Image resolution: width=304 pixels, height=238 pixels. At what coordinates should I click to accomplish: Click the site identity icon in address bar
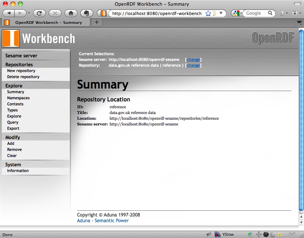[103, 13]
